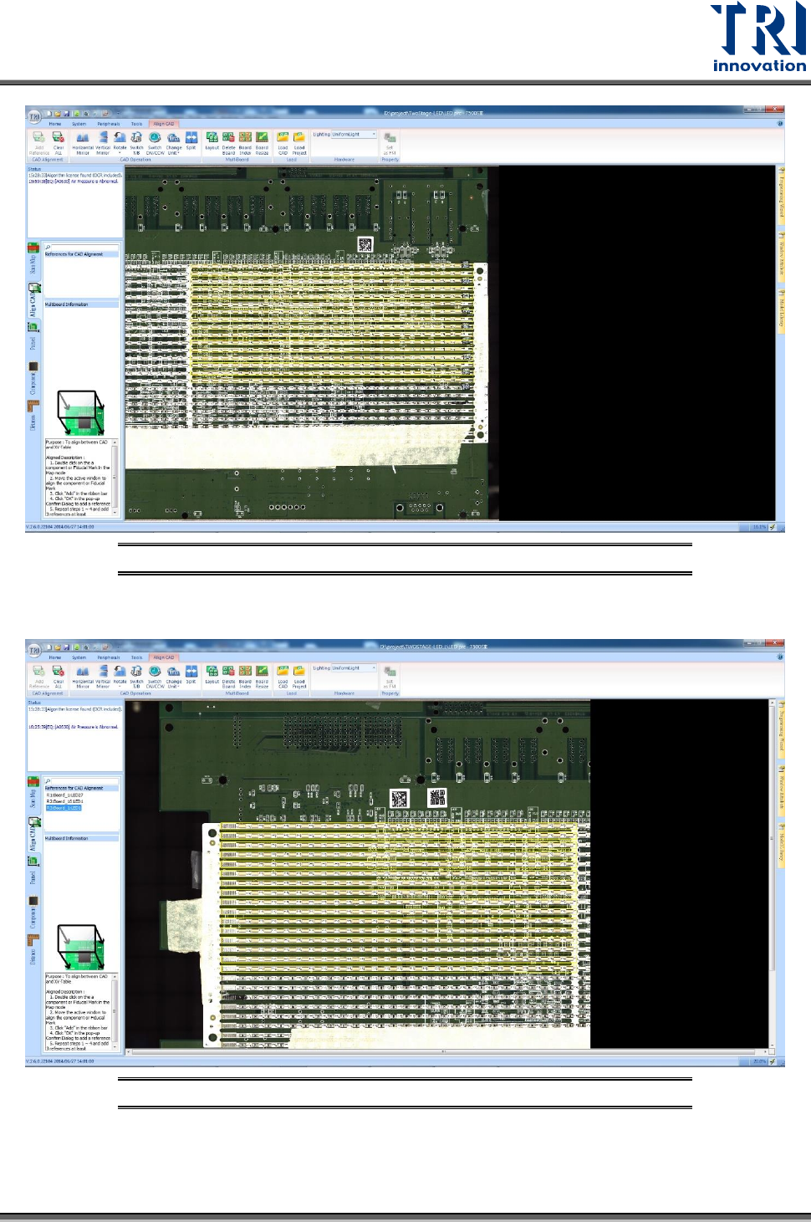The width and height of the screenshot is (811, 1222).
Task: Open the Home ribbon tab in the lower window
Action: pos(55,657)
